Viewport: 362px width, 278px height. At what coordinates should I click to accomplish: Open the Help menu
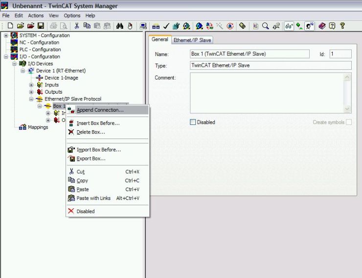point(90,16)
